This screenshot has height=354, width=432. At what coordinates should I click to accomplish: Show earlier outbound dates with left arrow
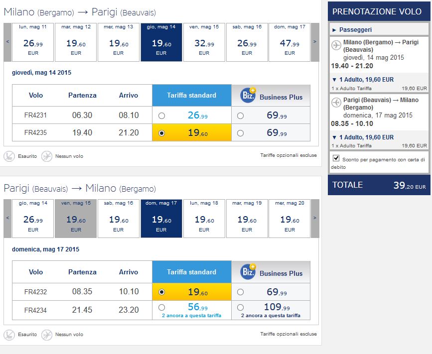tap(7, 42)
